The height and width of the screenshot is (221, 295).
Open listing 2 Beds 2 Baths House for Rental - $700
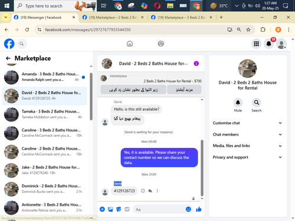172,81
